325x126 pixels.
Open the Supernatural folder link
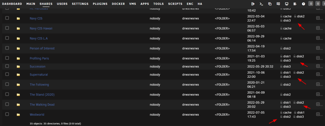[39, 74]
